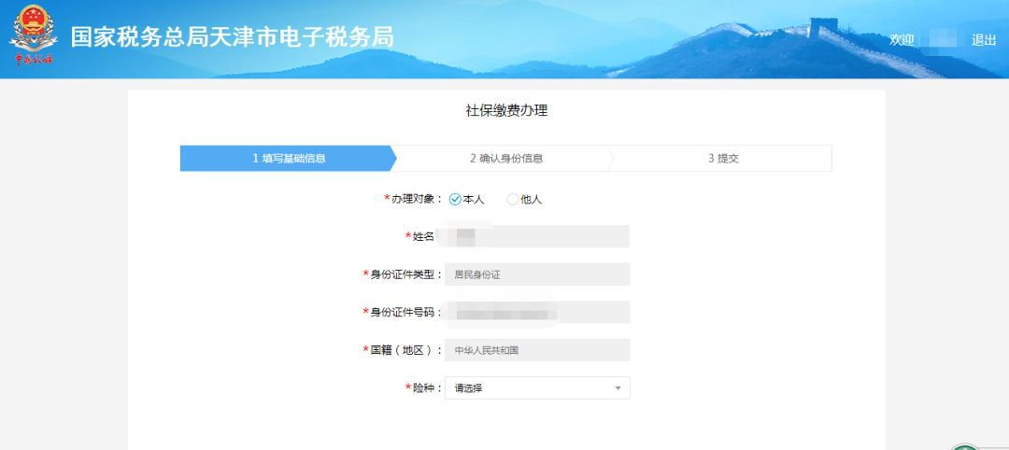Viewport: 1009px width, 450px height.
Task: Select the 他人 radio option
Action: [x=524, y=199]
